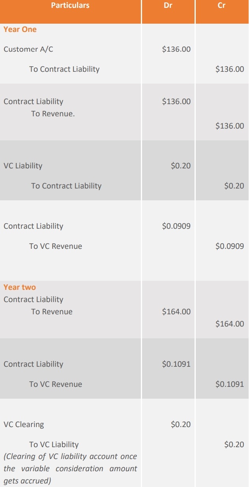Click the italic clearing explanation note

70,469
